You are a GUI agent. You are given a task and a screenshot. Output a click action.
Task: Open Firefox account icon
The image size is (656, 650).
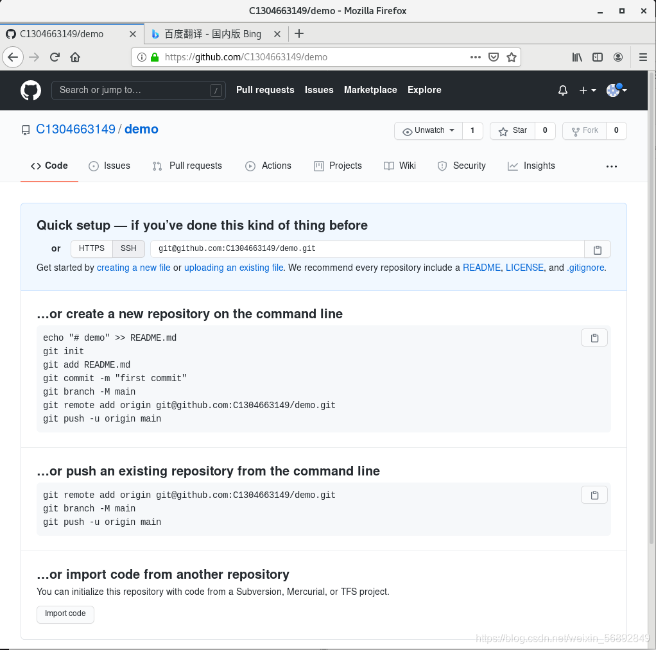tap(618, 57)
